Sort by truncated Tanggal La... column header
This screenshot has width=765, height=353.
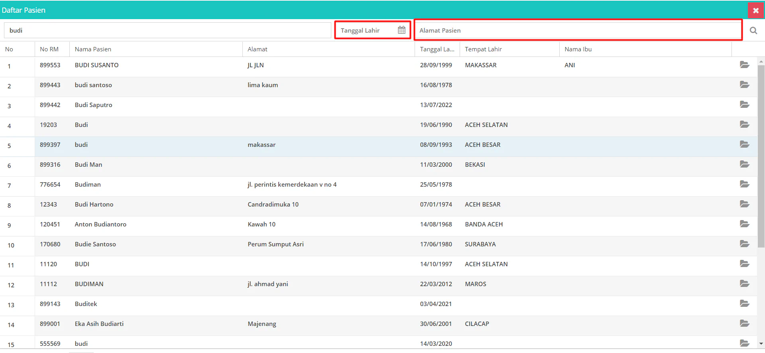pyautogui.click(x=437, y=49)
